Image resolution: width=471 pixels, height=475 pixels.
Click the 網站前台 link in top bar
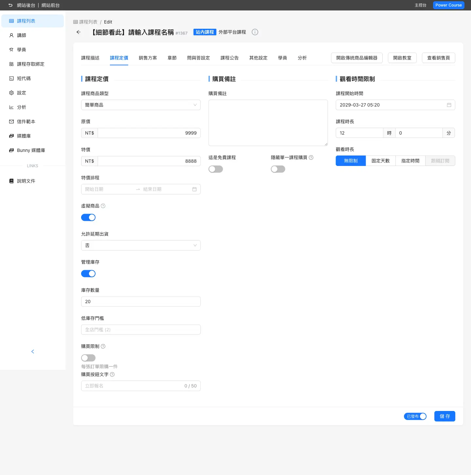click(x=51, y=5)
